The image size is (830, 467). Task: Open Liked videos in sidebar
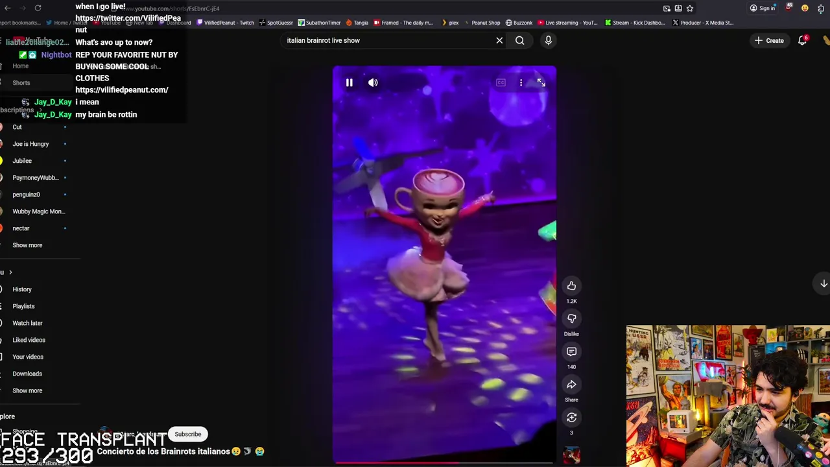29,340
